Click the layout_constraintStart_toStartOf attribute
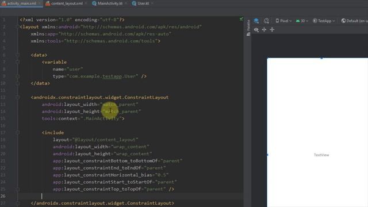The width and height of the screenshot is (368, 207). point(115,182)
